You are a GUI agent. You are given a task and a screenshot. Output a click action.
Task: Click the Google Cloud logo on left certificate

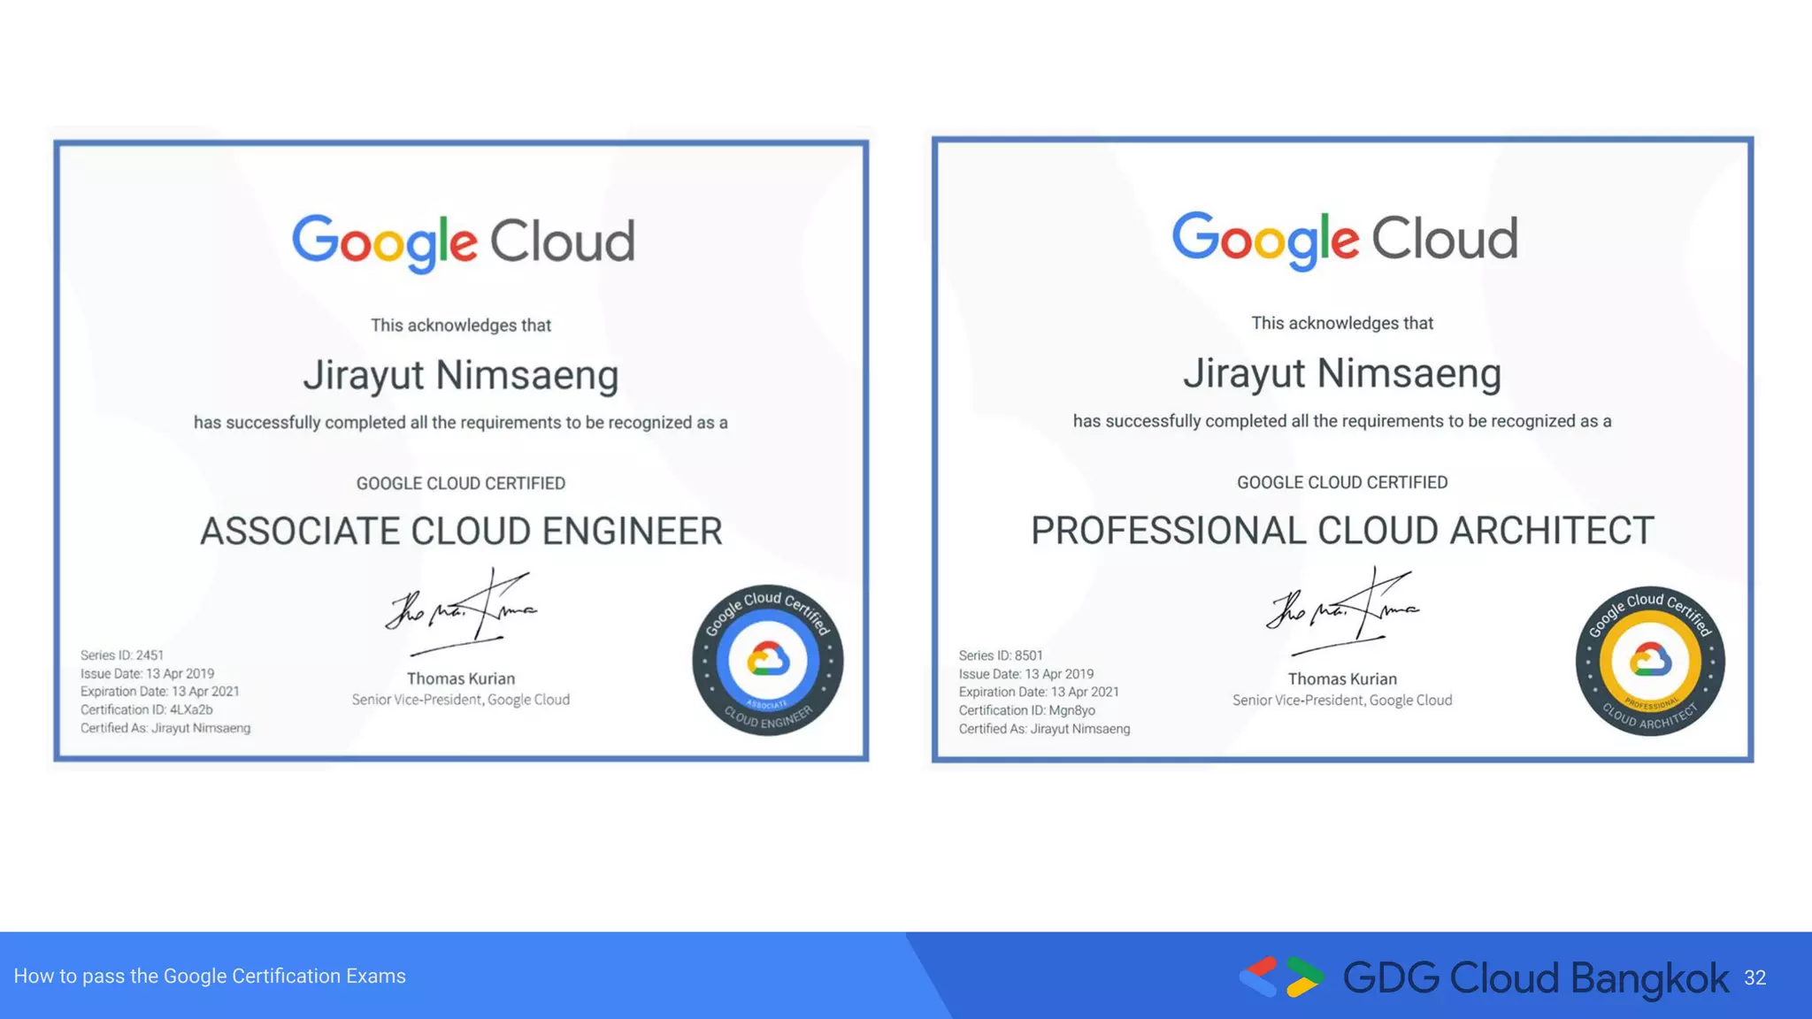(x=464, y=242)
